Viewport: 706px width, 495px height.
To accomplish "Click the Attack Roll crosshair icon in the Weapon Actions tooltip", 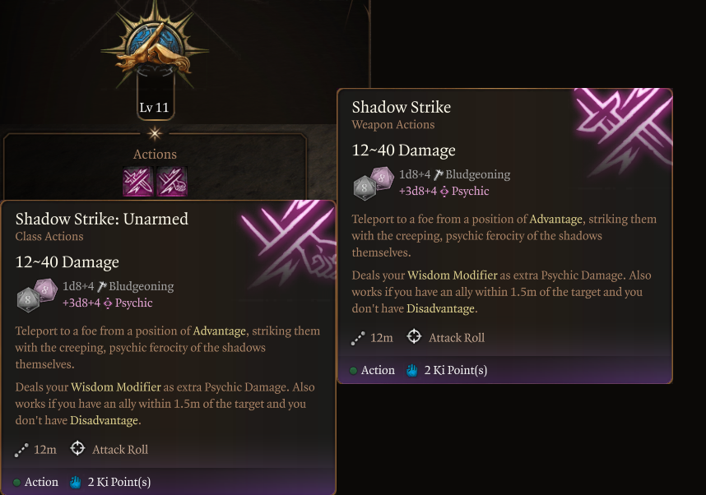I will pos(414,337).
